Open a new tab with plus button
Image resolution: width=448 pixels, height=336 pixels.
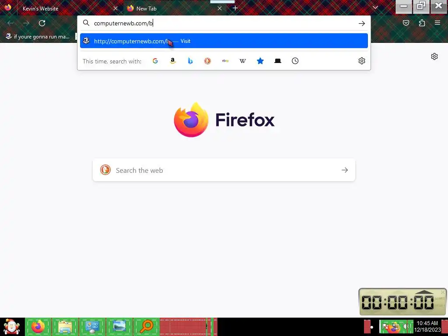tap(235, 8)
